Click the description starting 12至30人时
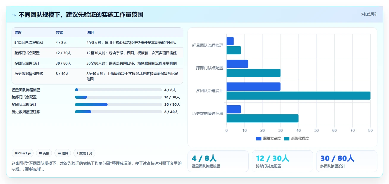Image resolution: width=389 pixels, height=184 pixels. (x=132, y=53)
